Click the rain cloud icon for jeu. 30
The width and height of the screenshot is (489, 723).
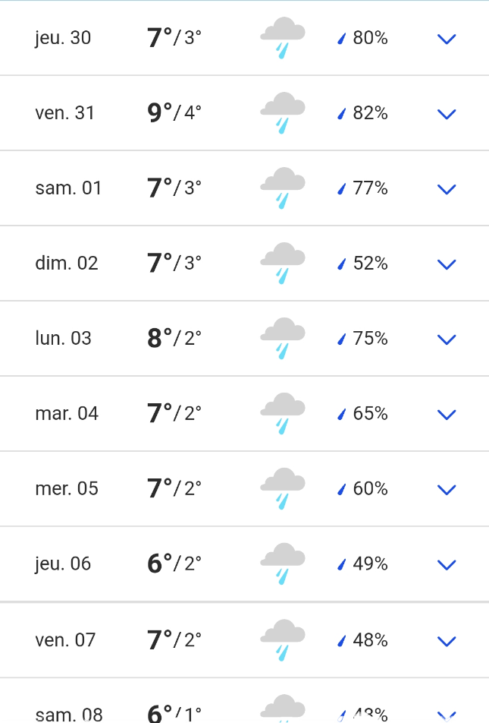coord(283,38)
